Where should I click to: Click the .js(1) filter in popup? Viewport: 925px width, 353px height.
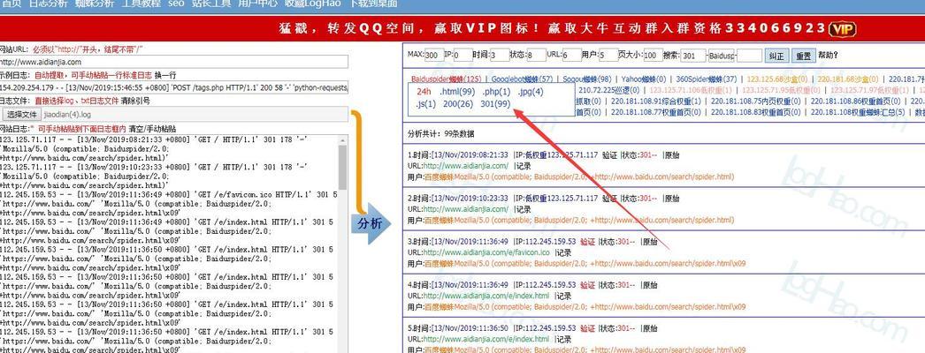(426, 104)
